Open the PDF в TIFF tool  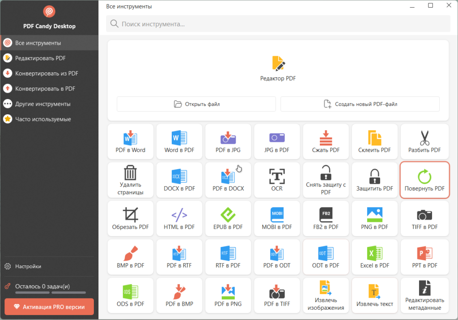tap(276, 295)
